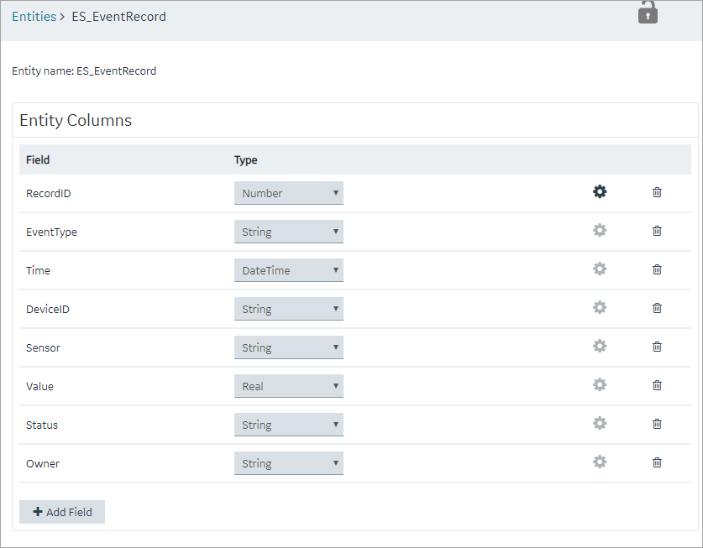Open gear settings for Owner field
The width and height of the screenshot is (703, 548).
600,462
